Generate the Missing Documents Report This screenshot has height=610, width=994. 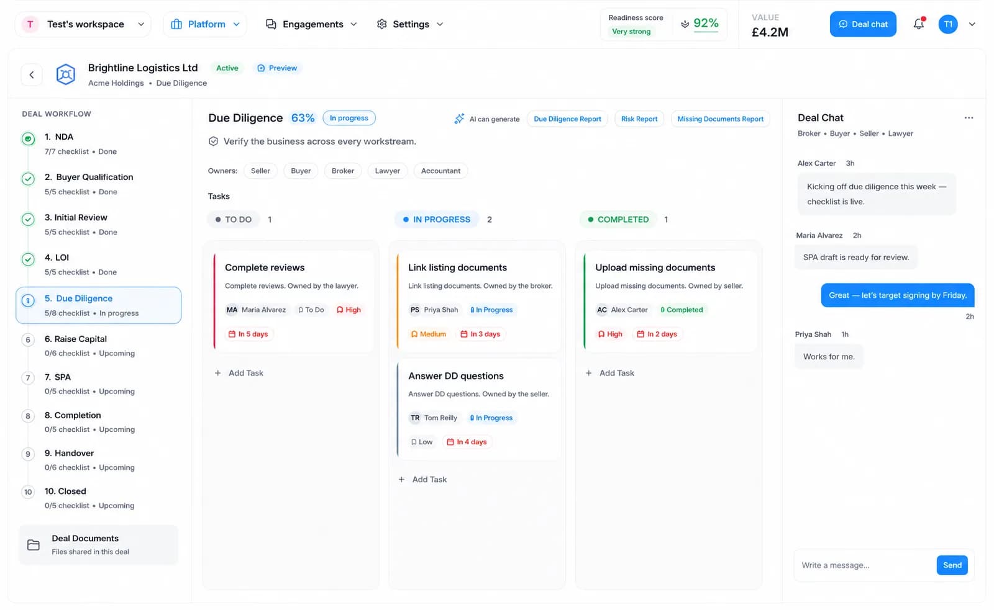coord(721,119)
